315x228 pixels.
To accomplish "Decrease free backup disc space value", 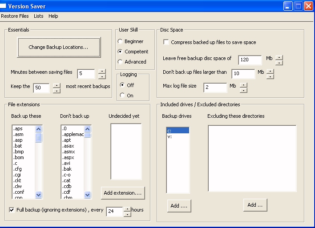I will pyautogui.click(x=279, y=63).
